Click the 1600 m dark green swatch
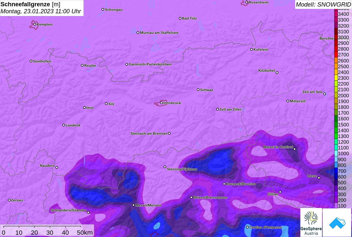The height and width of the screenshot is (237, 352). (x=336, y=119)
